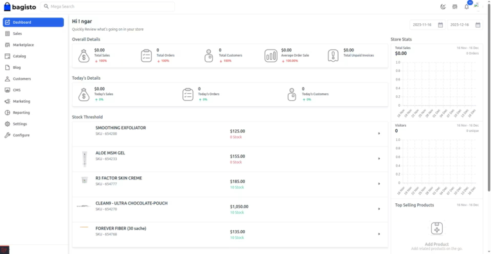Click the Today's Sales money bag icon
The width and height of the screenshot is (491, 254).
tap(84, 95)
